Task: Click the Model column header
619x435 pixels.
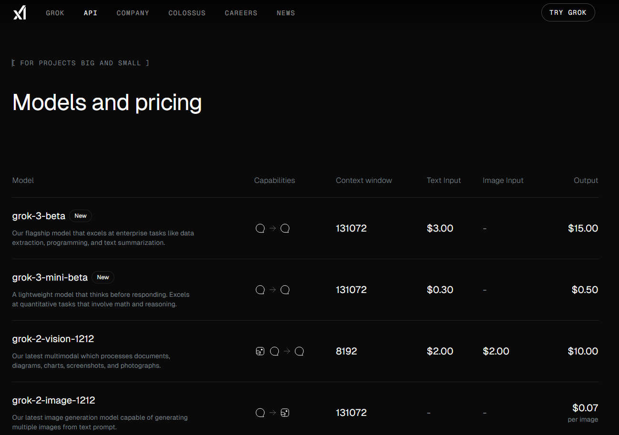Action: click(x=23, y=181)
